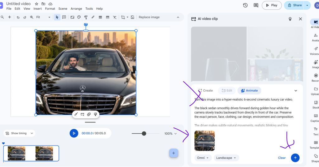Click the move to folder icon
319x167 pixels.
pos(43,4)
